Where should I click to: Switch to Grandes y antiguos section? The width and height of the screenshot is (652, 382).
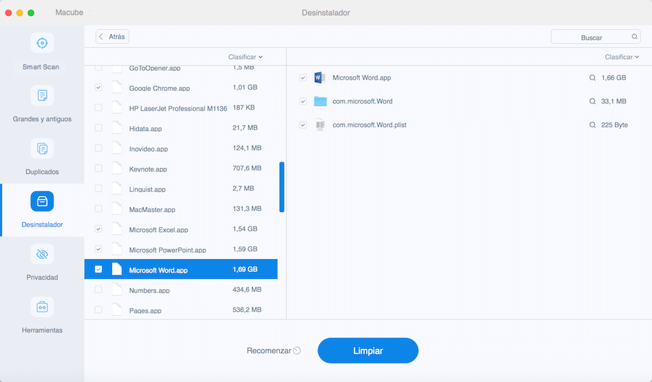click(x=42, y=119)
